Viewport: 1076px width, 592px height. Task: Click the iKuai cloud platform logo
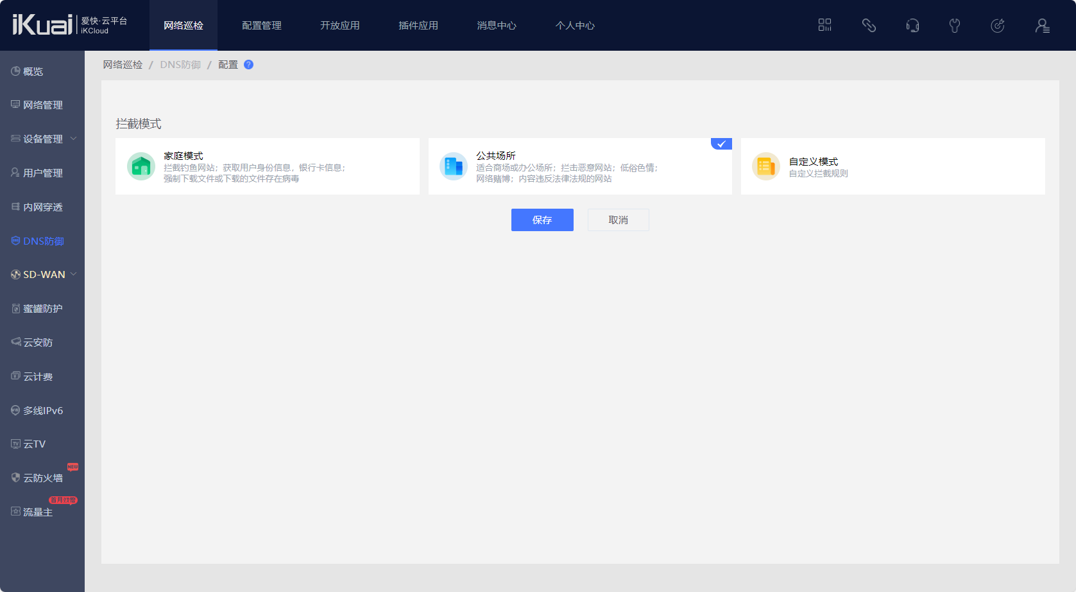70,25
